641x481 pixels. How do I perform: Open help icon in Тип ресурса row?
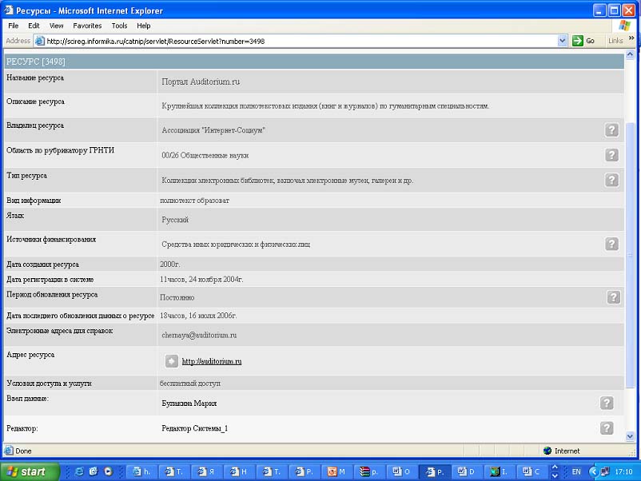point(611,181)
